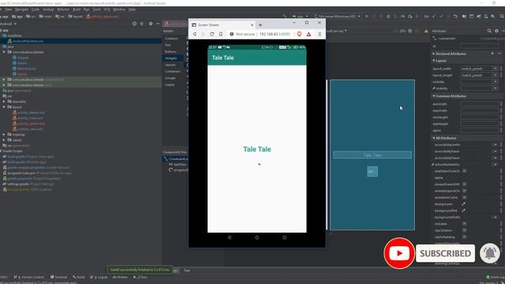Go back using the browser back arrow
This screenshot has width=505, height=284.
point(195,34)
